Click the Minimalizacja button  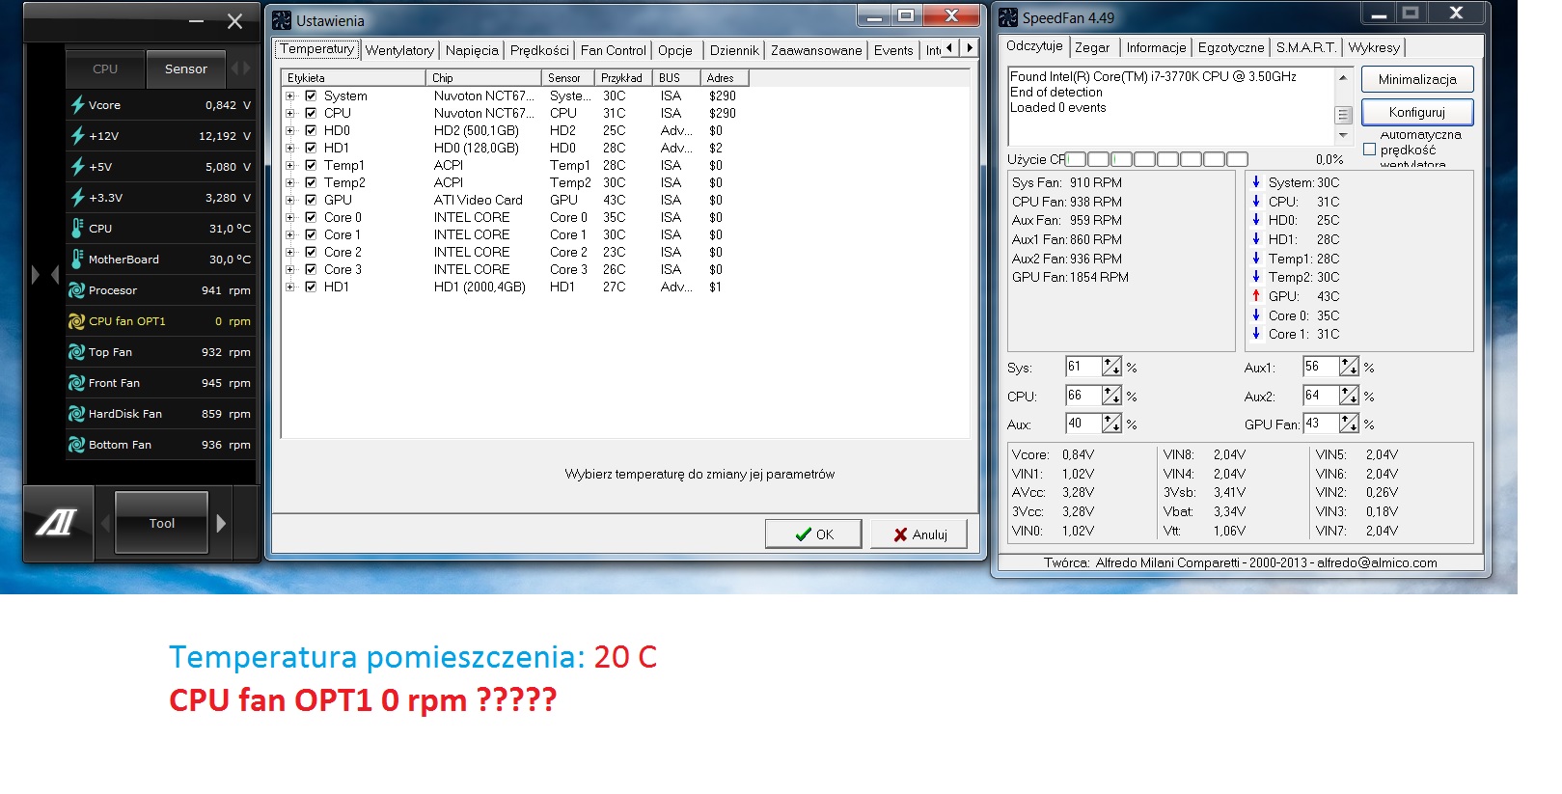point(1417,79)
